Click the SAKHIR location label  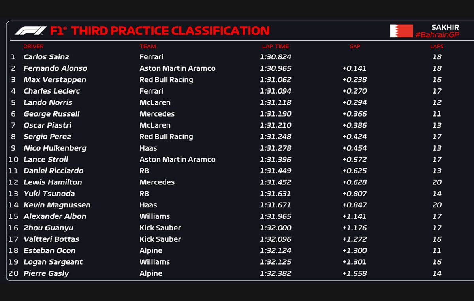click(x=445, y=27)
